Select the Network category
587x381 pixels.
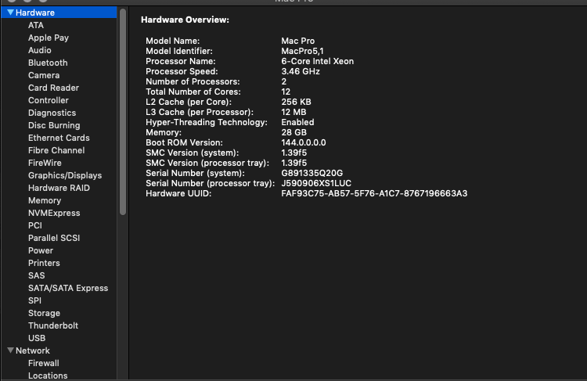(x=33, y=350)
